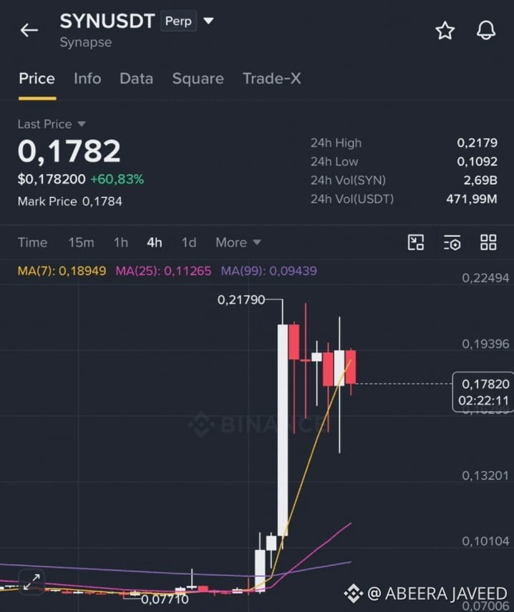Expand the More timeframes dropdown
The height and width of the screenshot is (612, 514).
238,243
